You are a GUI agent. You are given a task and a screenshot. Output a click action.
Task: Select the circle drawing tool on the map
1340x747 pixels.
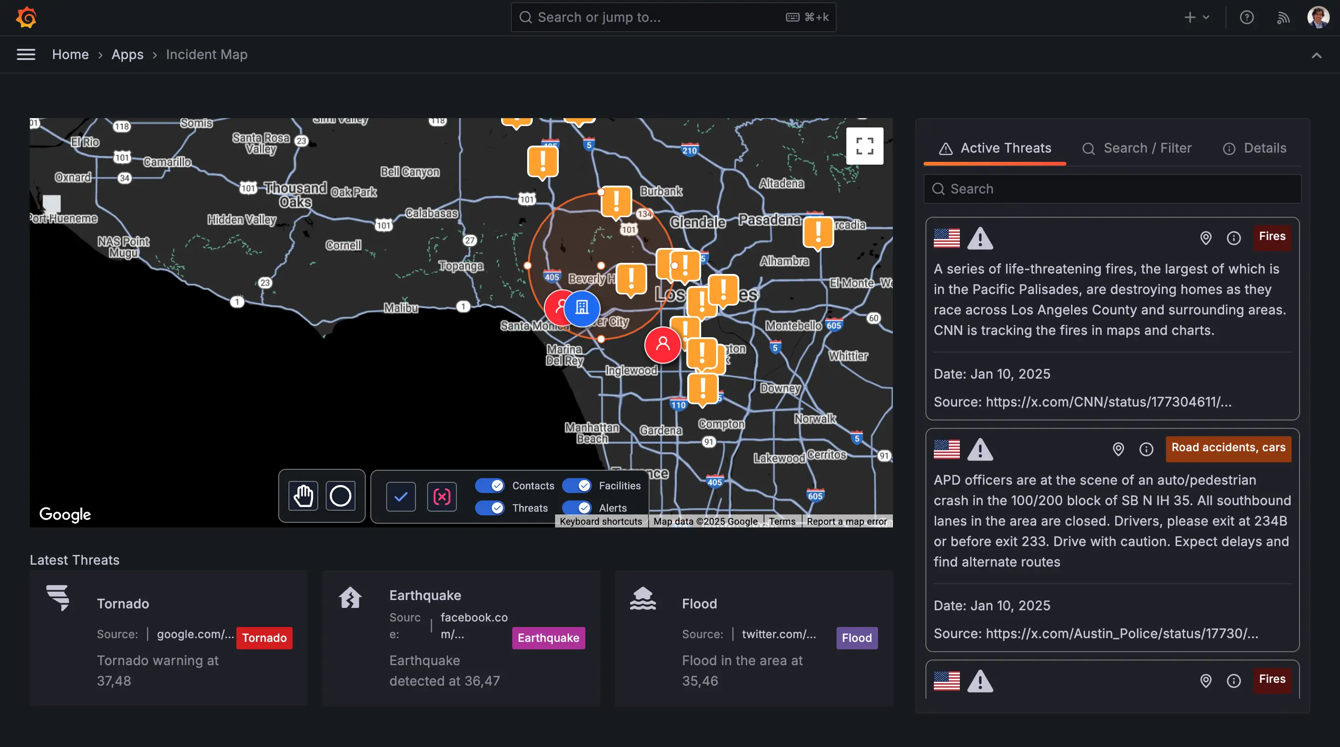[340, 496]
